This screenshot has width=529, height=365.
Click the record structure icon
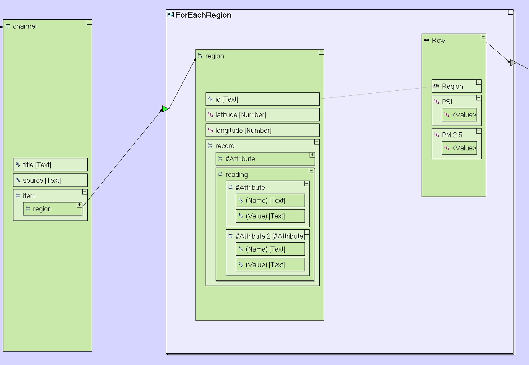(211, 146)
